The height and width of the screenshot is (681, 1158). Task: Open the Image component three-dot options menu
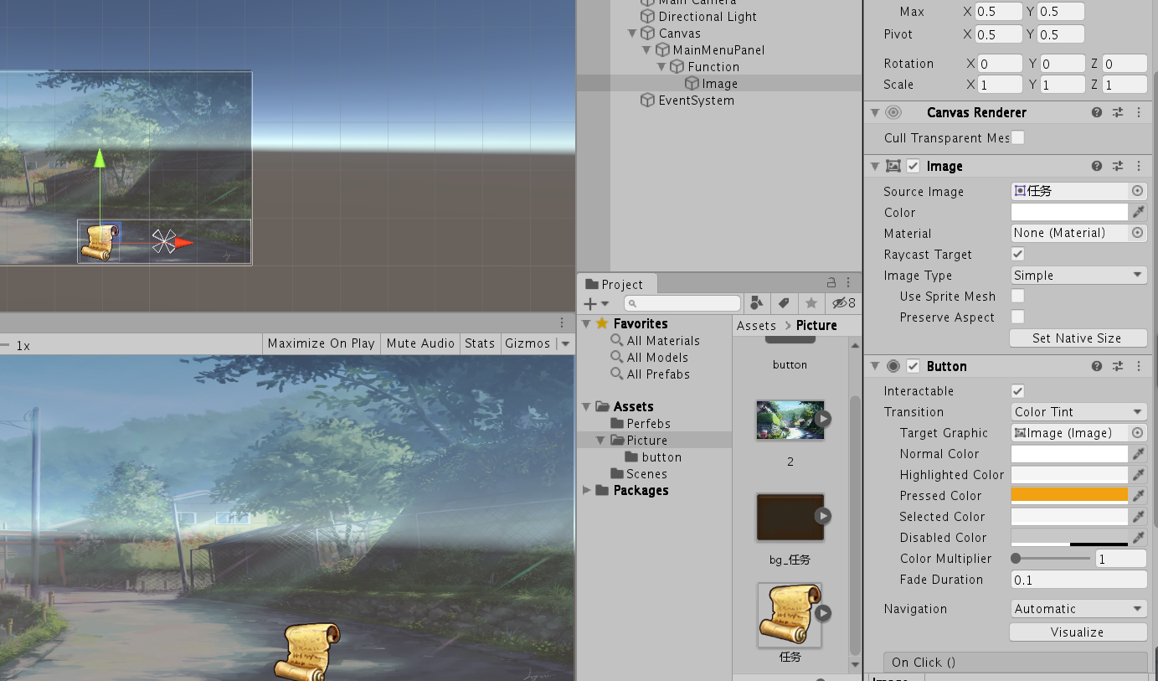(x=1139, y=167)
